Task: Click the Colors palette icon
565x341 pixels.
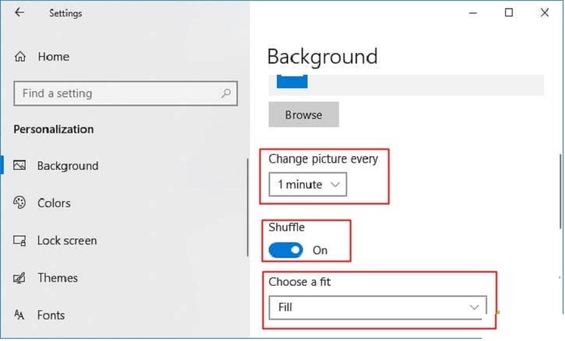Action: [x=20, y=203]
